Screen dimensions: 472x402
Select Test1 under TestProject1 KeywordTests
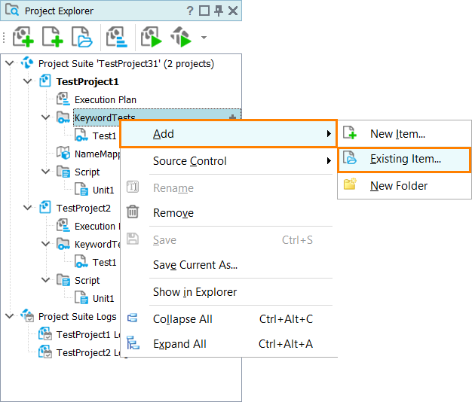click(x=104, y=136)
